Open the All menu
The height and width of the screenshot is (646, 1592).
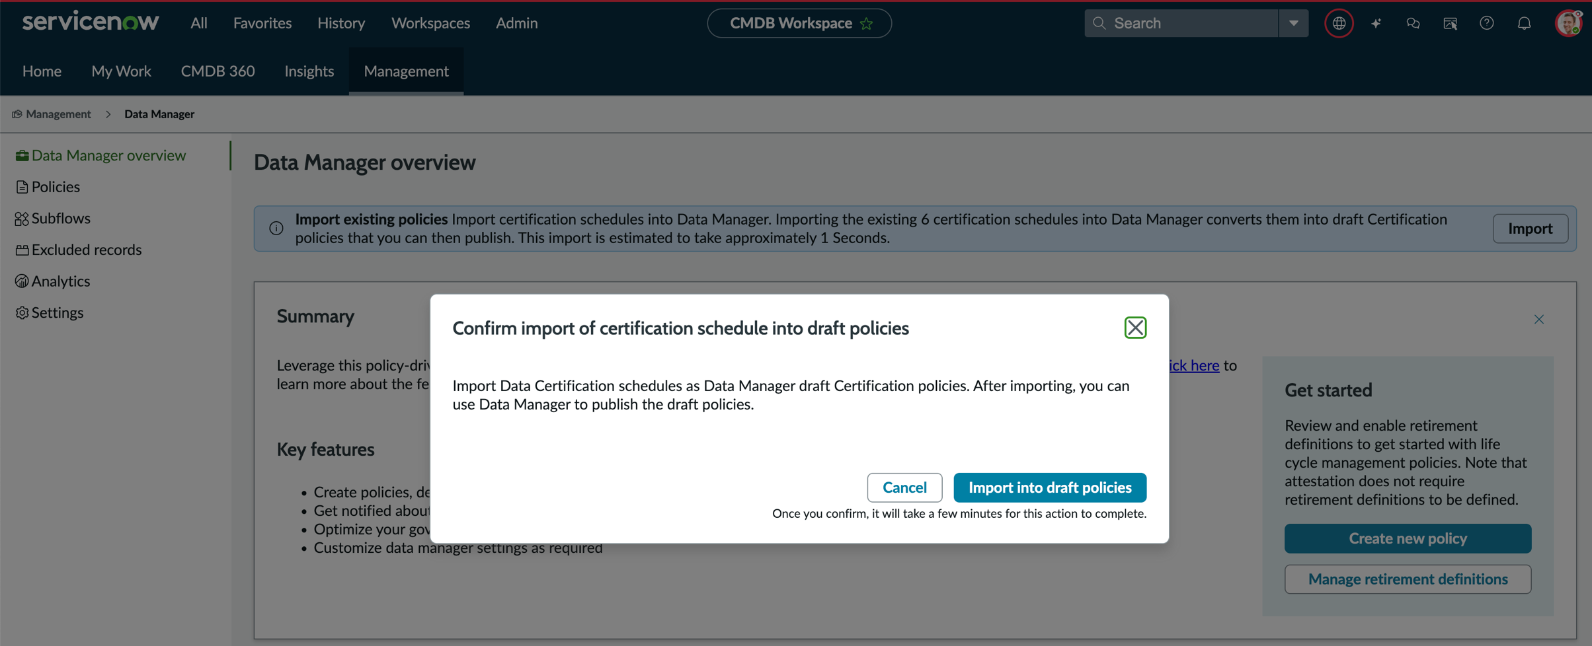[199, 23]
